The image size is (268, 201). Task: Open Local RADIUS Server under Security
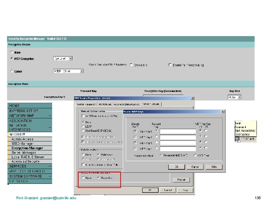[x=30, y=157]
